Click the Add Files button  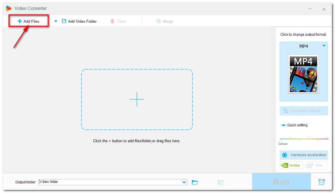[x=28, y=21]
